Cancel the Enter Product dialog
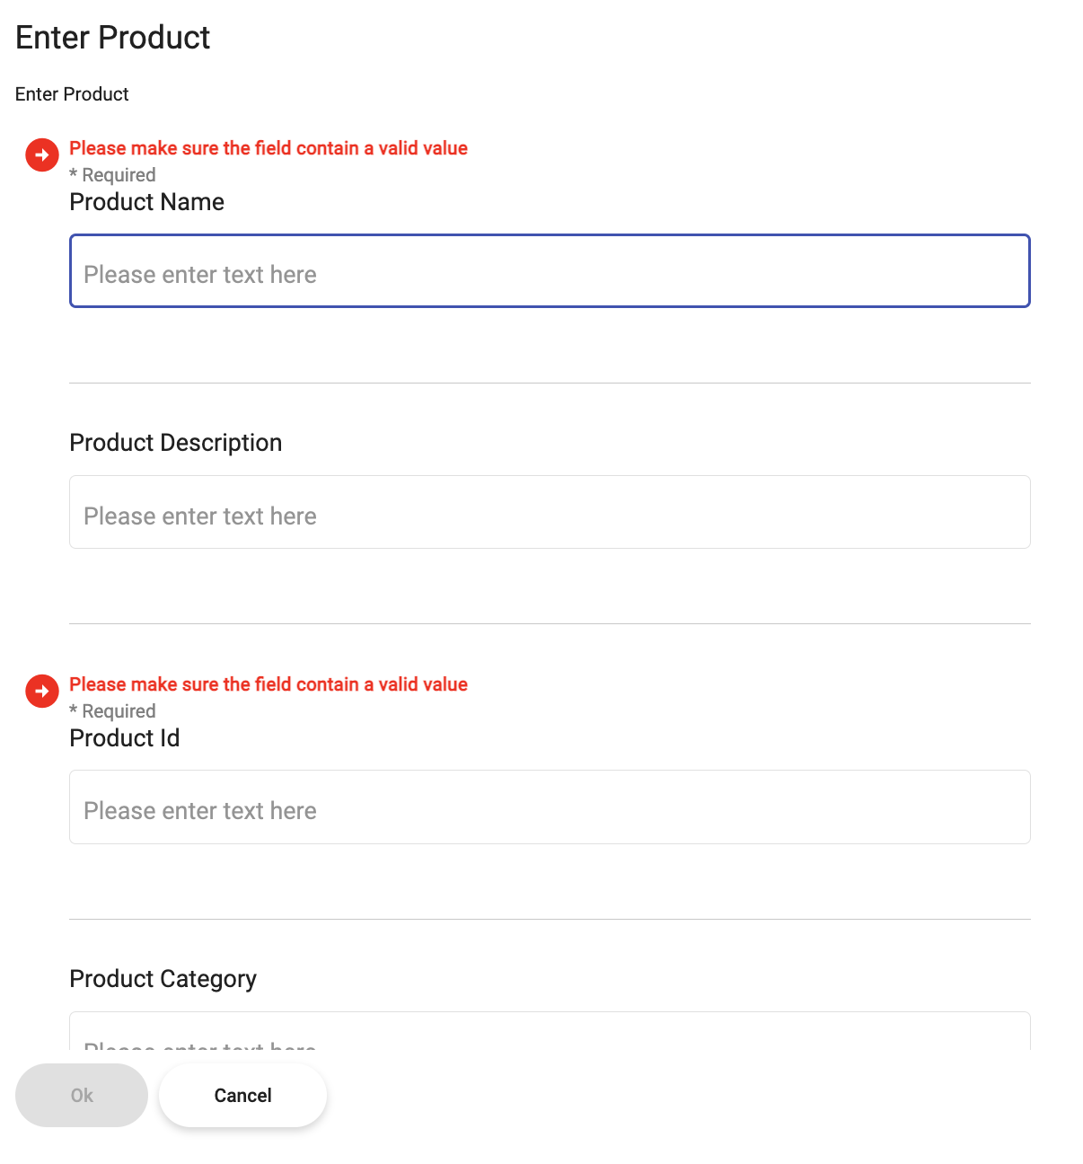 242,1095
